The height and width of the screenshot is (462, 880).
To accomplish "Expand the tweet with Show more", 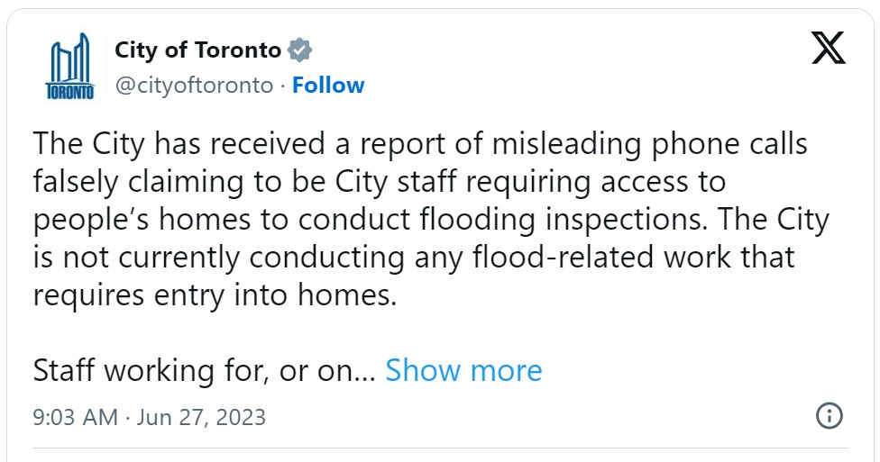I will pos(463,370).
